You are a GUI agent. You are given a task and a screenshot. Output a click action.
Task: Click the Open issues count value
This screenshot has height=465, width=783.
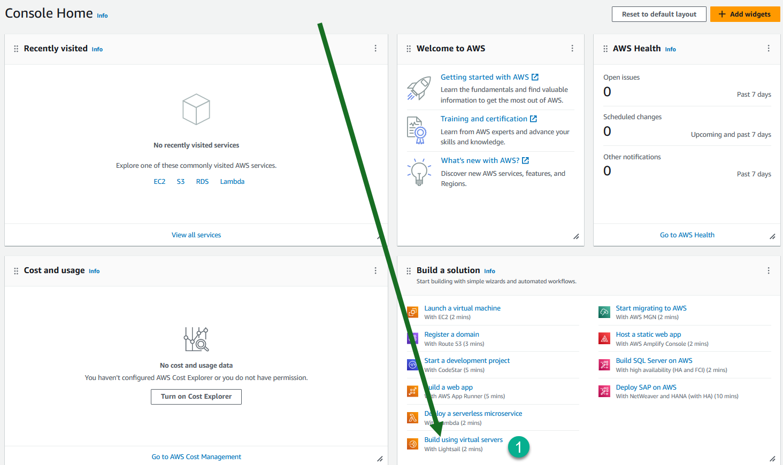607,92
